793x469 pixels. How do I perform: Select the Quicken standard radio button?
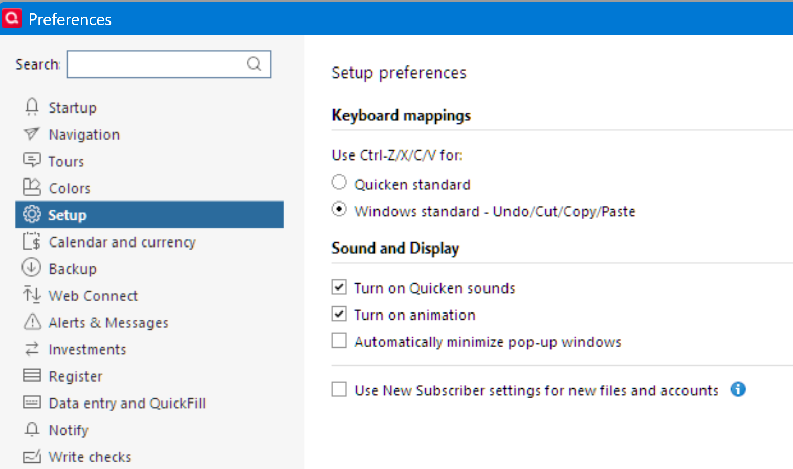[x=339, y=183]
